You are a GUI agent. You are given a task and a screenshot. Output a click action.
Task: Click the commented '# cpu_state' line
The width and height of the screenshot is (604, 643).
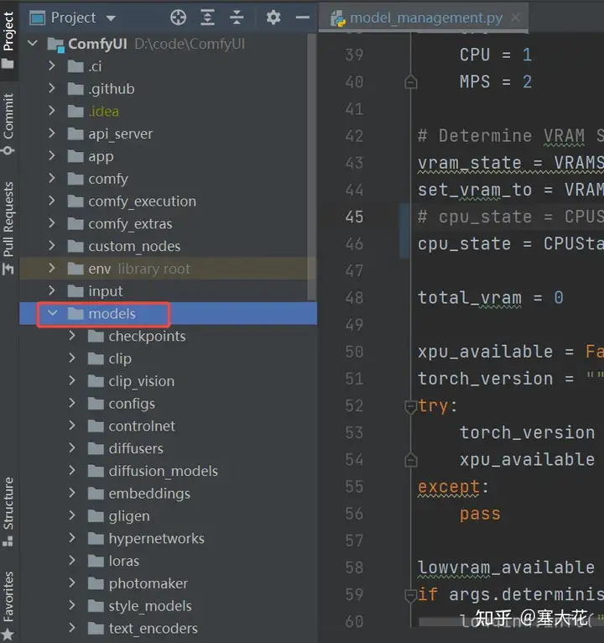511,217
